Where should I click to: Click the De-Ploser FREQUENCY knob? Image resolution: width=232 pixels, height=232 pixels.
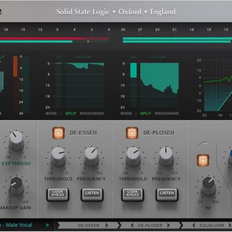coord(166,156)
